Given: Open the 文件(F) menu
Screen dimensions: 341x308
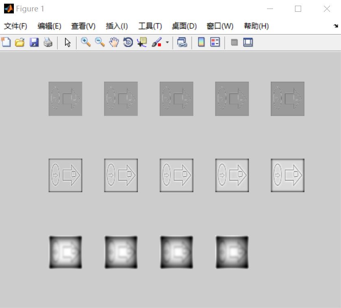Looking at the screenshot, I should (15, 26).
